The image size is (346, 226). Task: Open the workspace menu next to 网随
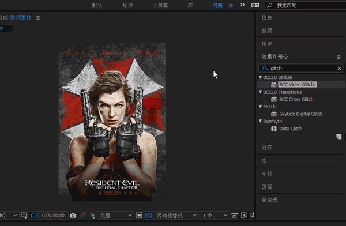(231, 6)
